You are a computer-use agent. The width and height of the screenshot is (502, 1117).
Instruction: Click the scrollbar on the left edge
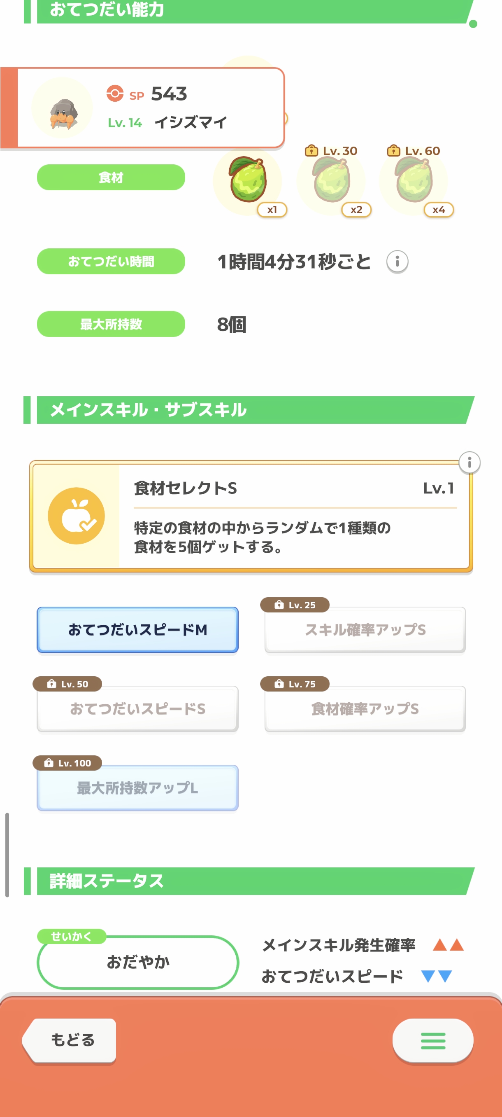pos(7,854)
